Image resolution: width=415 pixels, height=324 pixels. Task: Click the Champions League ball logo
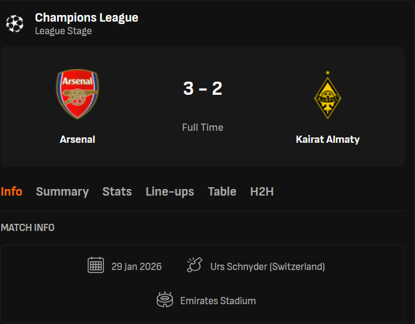pyautogui.click(x=14, y=23)
